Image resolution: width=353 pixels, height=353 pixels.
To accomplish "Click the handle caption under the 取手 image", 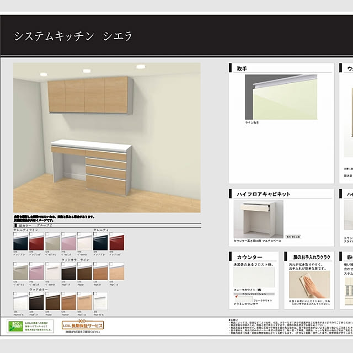I will coord(252,122).
